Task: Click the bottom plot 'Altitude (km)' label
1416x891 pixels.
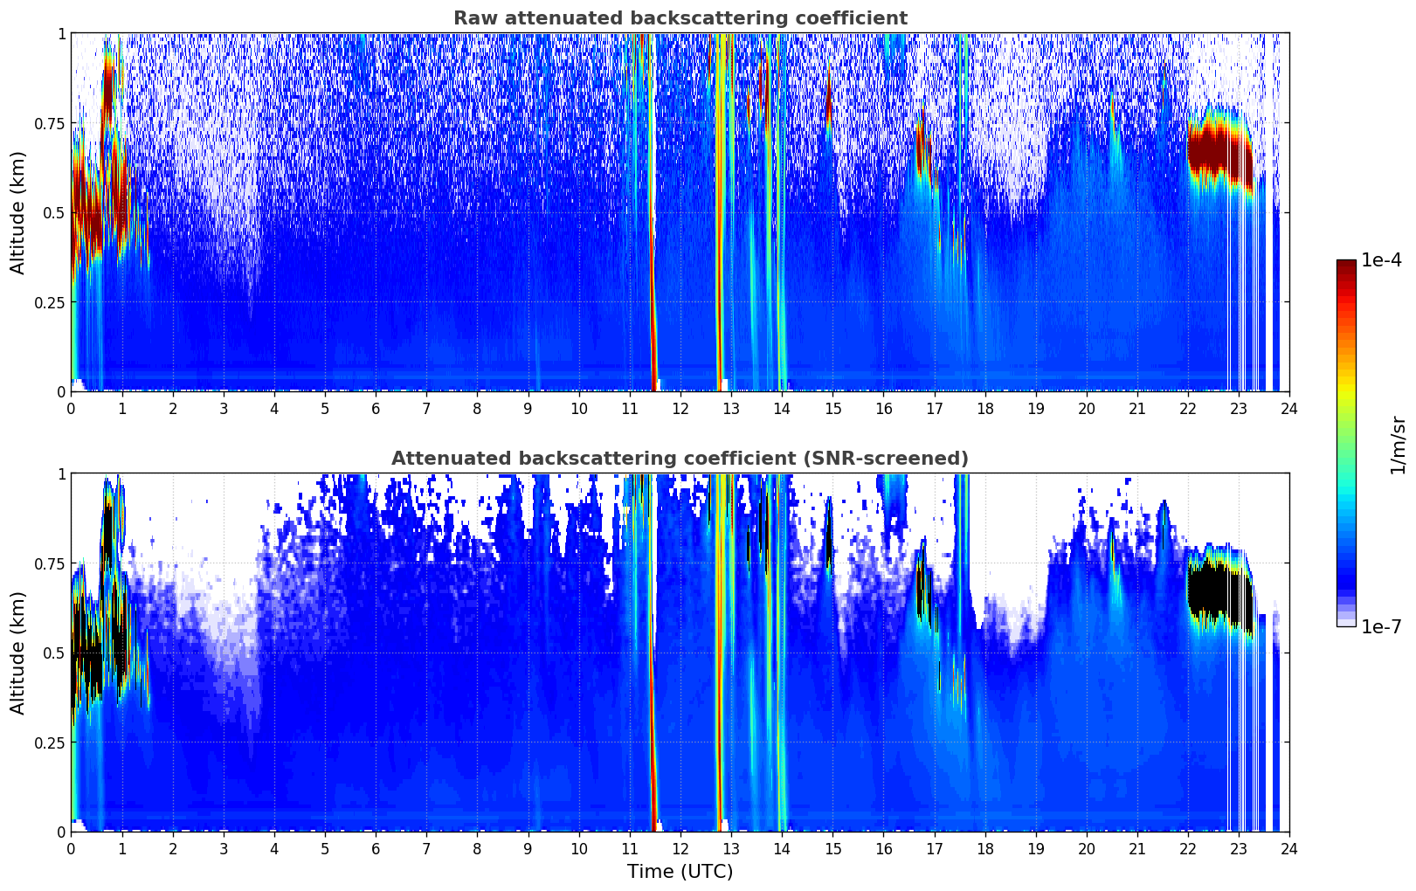Action: pyautogui.click(x=18, y=653)
